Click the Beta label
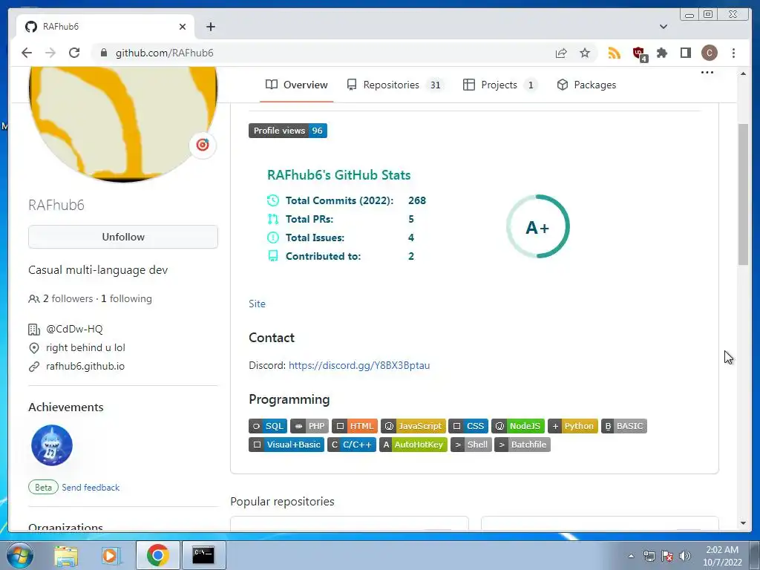This screenshot has width=760, height=570. pos(43,487)
